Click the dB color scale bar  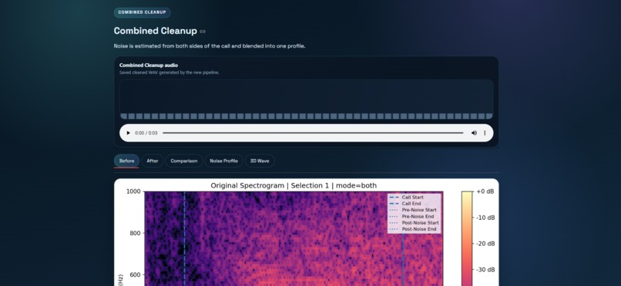(467, 238)
